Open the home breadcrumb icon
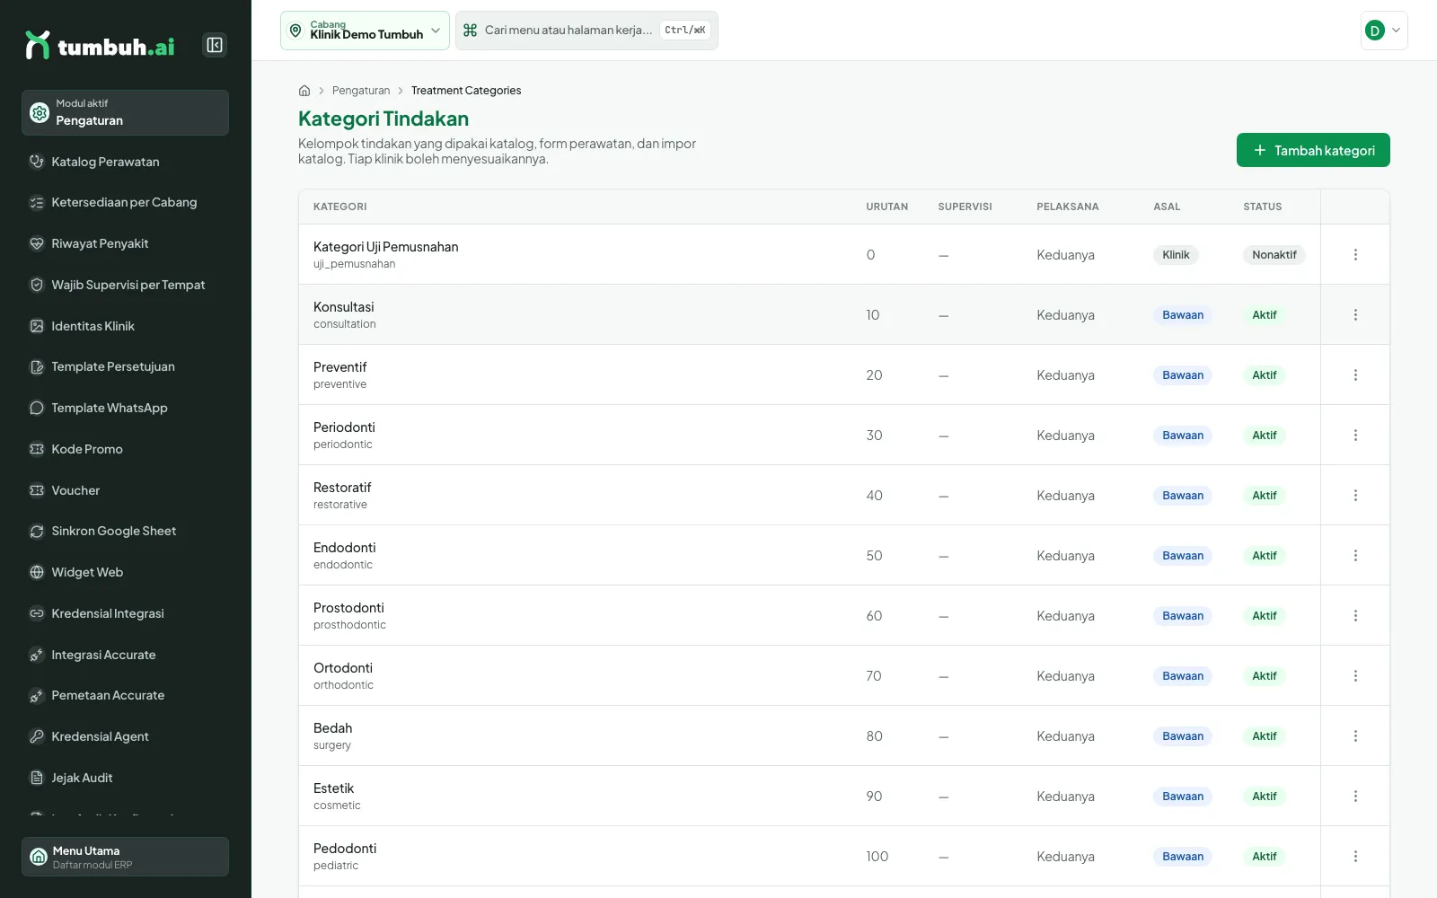The image size is (1437, 898). coord(304,91)
